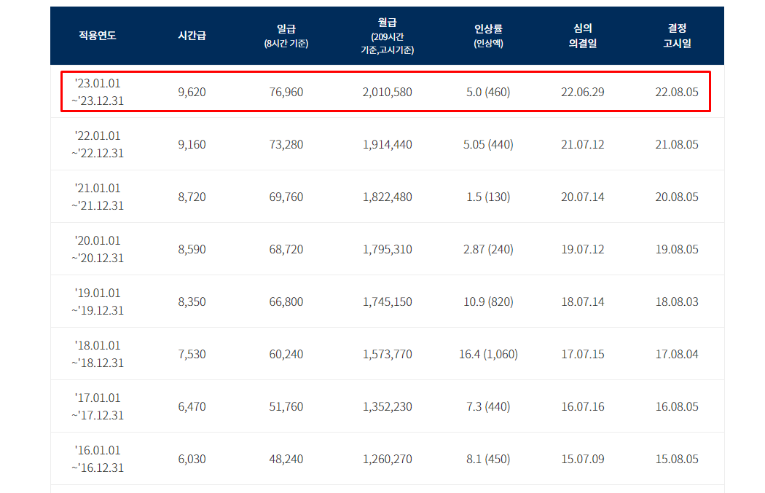
Task: Select daily wage 48,240
Action: [286, 459]
